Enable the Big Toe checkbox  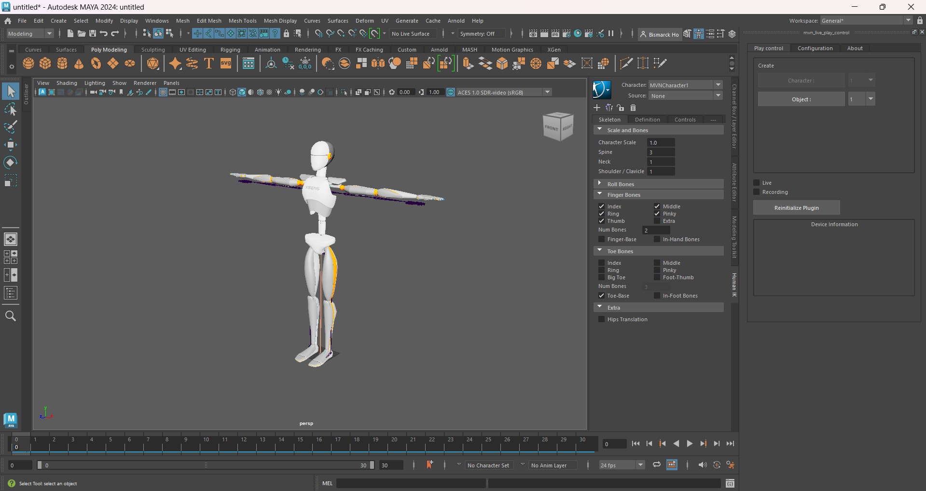601,277
